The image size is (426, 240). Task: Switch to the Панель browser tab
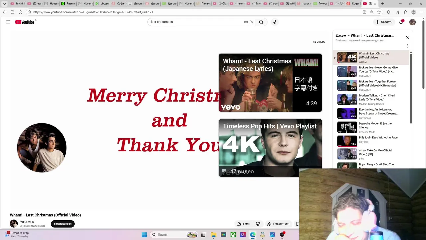point(203,4)
